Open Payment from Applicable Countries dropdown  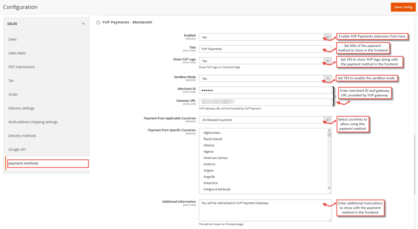click(265, 120)
